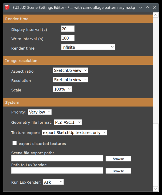Click the Display interval input field
162x195 pixels.
click(68, 29)
